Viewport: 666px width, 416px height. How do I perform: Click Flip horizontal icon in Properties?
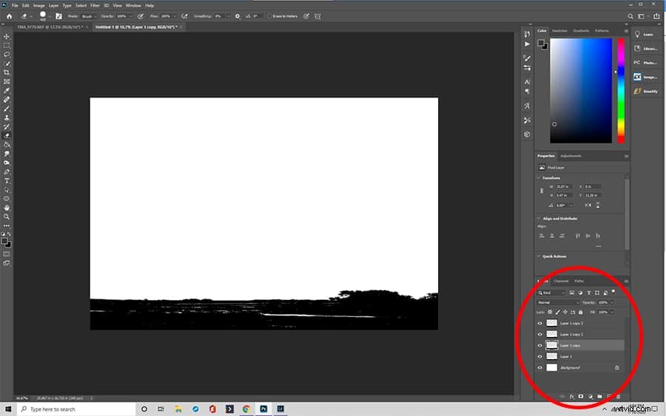pyautogui.click(x=588, y=205)
